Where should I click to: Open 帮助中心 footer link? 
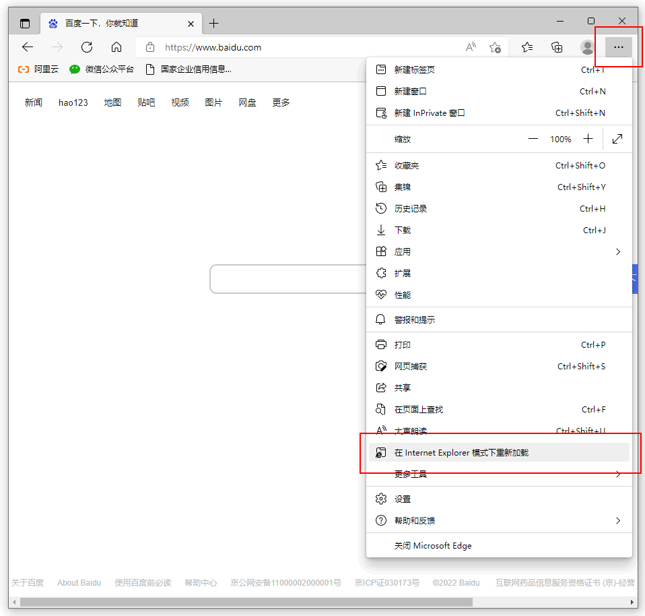(201, 583)
